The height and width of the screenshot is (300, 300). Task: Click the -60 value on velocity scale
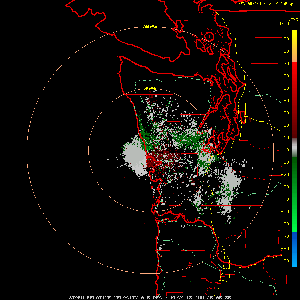click(285, 224)
